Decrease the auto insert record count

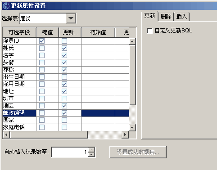pos(91,155)
